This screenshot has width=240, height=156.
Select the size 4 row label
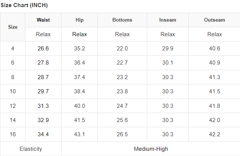(x=13, y=49)
